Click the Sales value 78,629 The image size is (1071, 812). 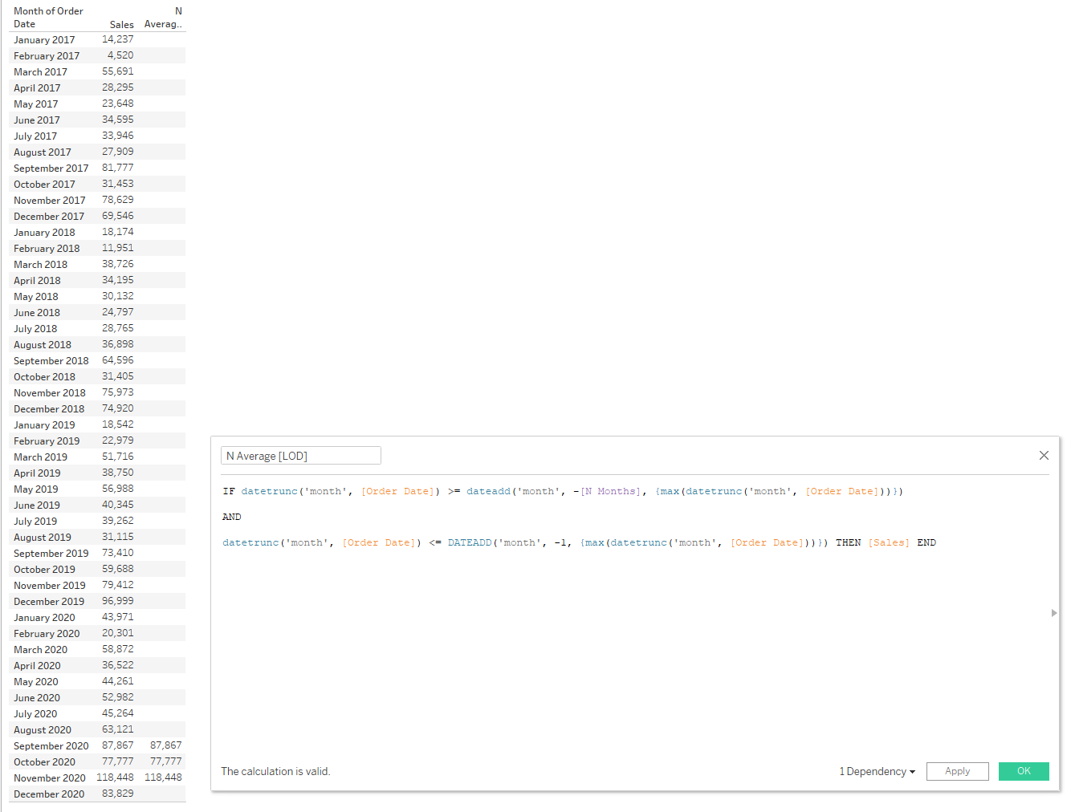tap(118, 200)
